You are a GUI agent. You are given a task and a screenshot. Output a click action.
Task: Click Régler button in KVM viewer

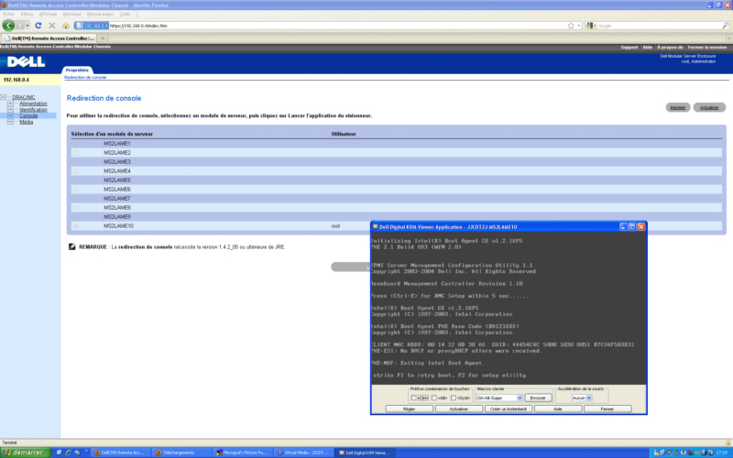409,409
